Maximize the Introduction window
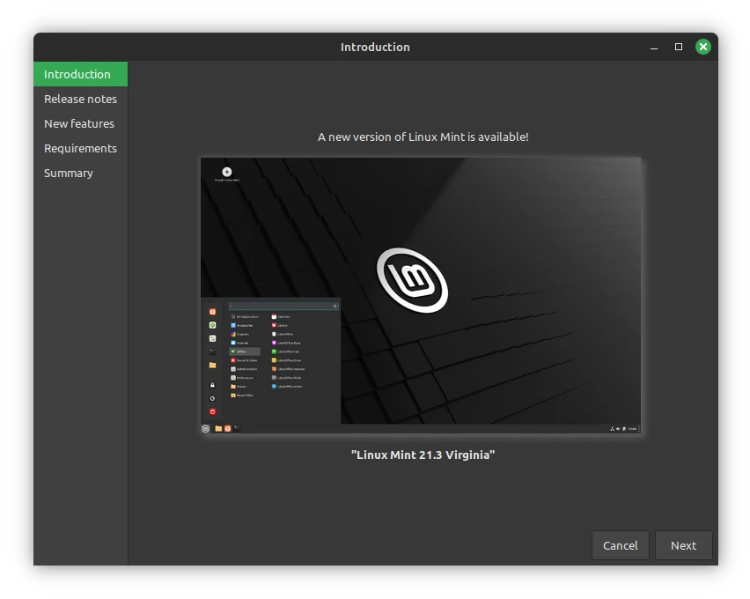Screen dimensions: 750x599 [679, 47]
